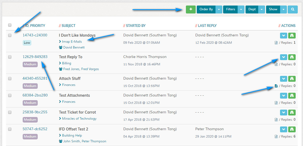Click binoculars icon for IFD Offset Test 2

click(x=292, y=129)
